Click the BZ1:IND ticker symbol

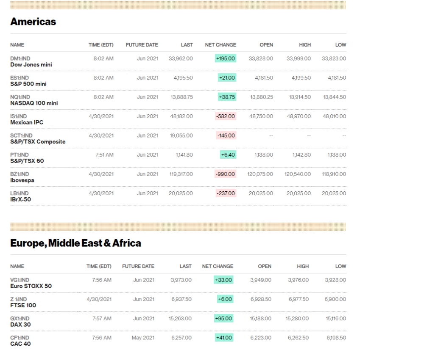(20, 174)
